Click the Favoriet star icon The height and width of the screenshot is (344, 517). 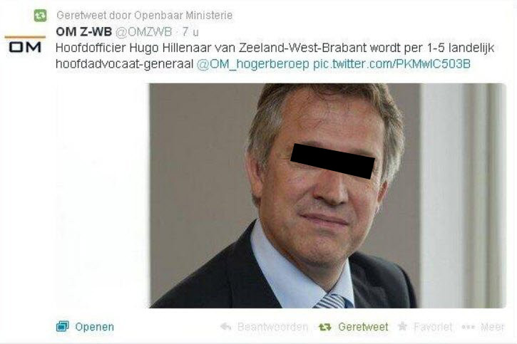tap(402, 326)
